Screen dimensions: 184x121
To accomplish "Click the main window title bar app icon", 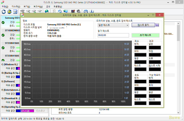I will [x=2, y=2].
